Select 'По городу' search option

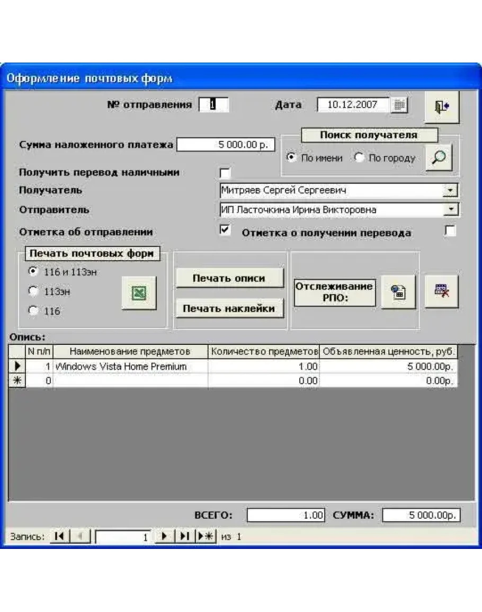(x=360, y=158)
